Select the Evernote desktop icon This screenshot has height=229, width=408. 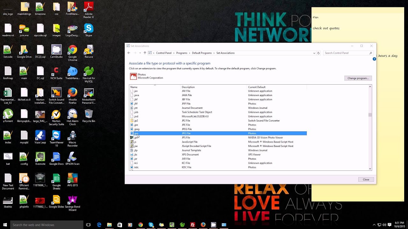pos(40,158)
